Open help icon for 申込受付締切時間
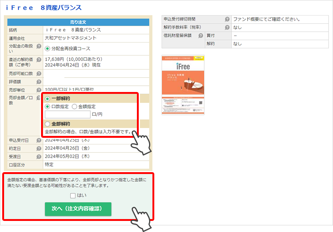Image resolution: width=333 pixels, height=232 pixels. tap(227, 19)
